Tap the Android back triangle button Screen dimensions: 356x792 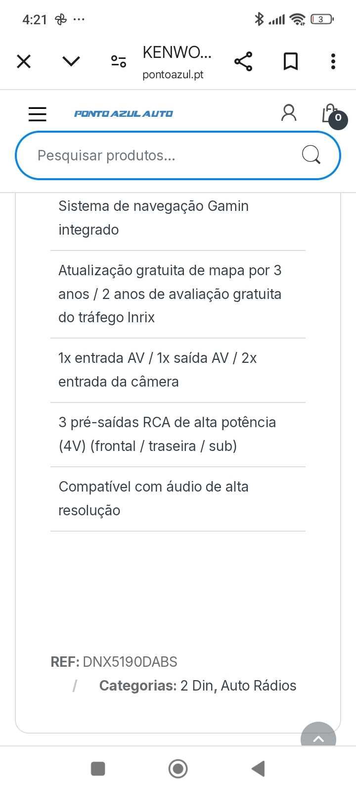coord(258,769)
